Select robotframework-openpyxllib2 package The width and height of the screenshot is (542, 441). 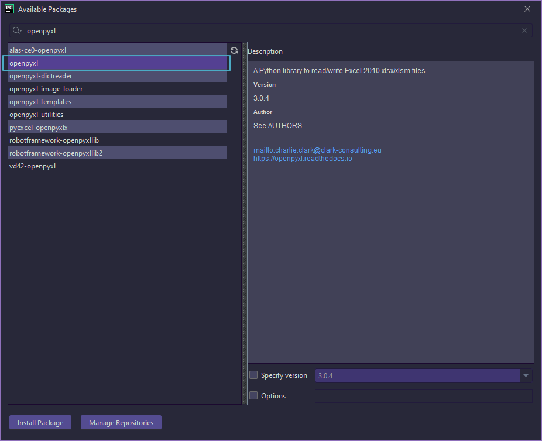click(x=118, y=153)
